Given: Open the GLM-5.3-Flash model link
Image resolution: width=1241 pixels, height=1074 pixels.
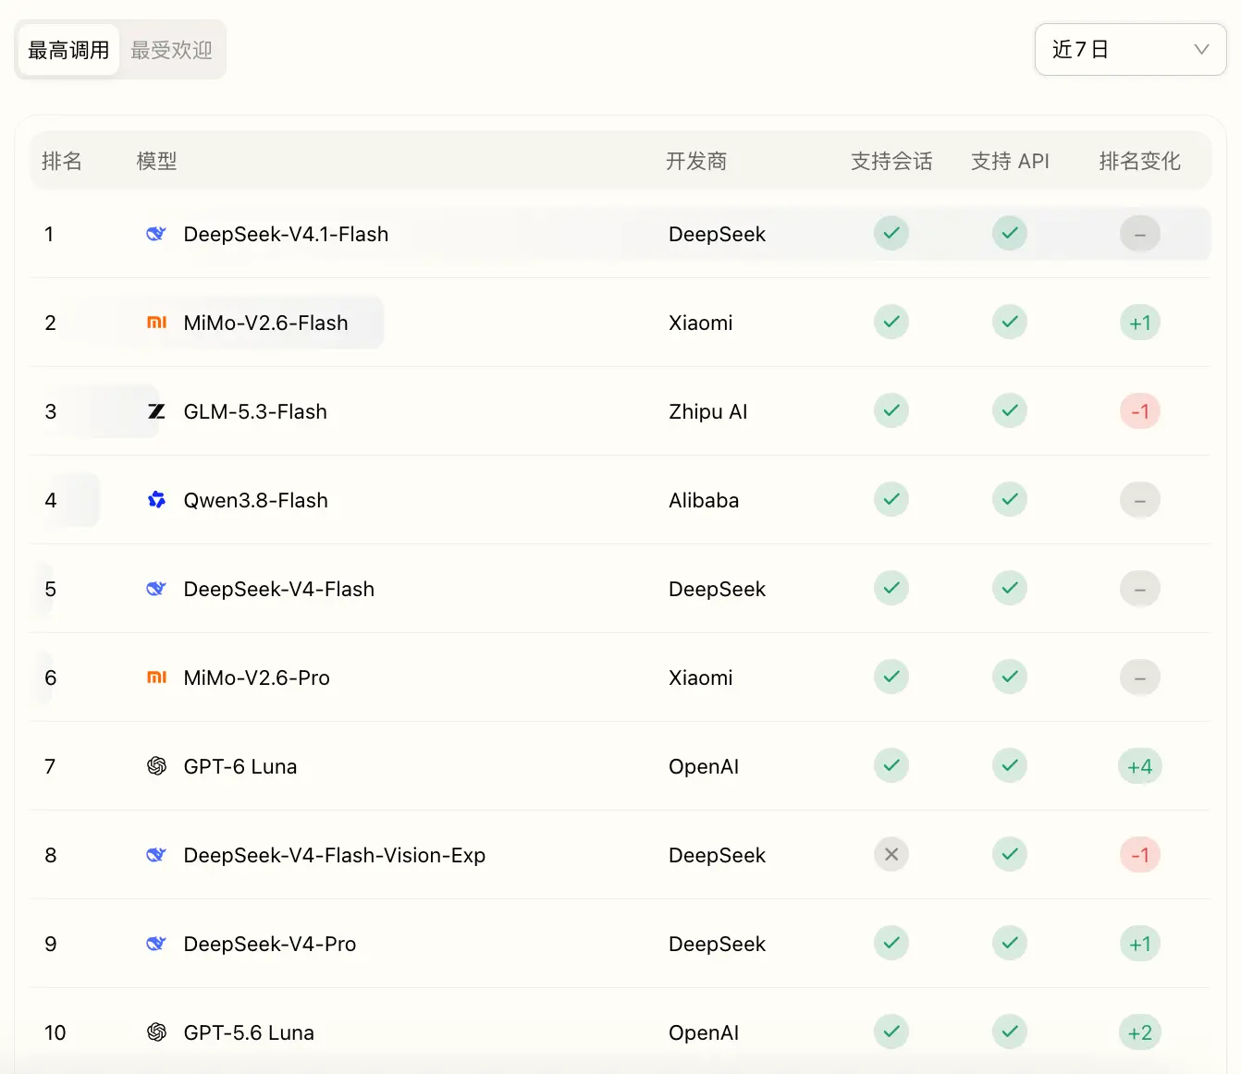Looking at the screenshot, I should tap(255, 411).
